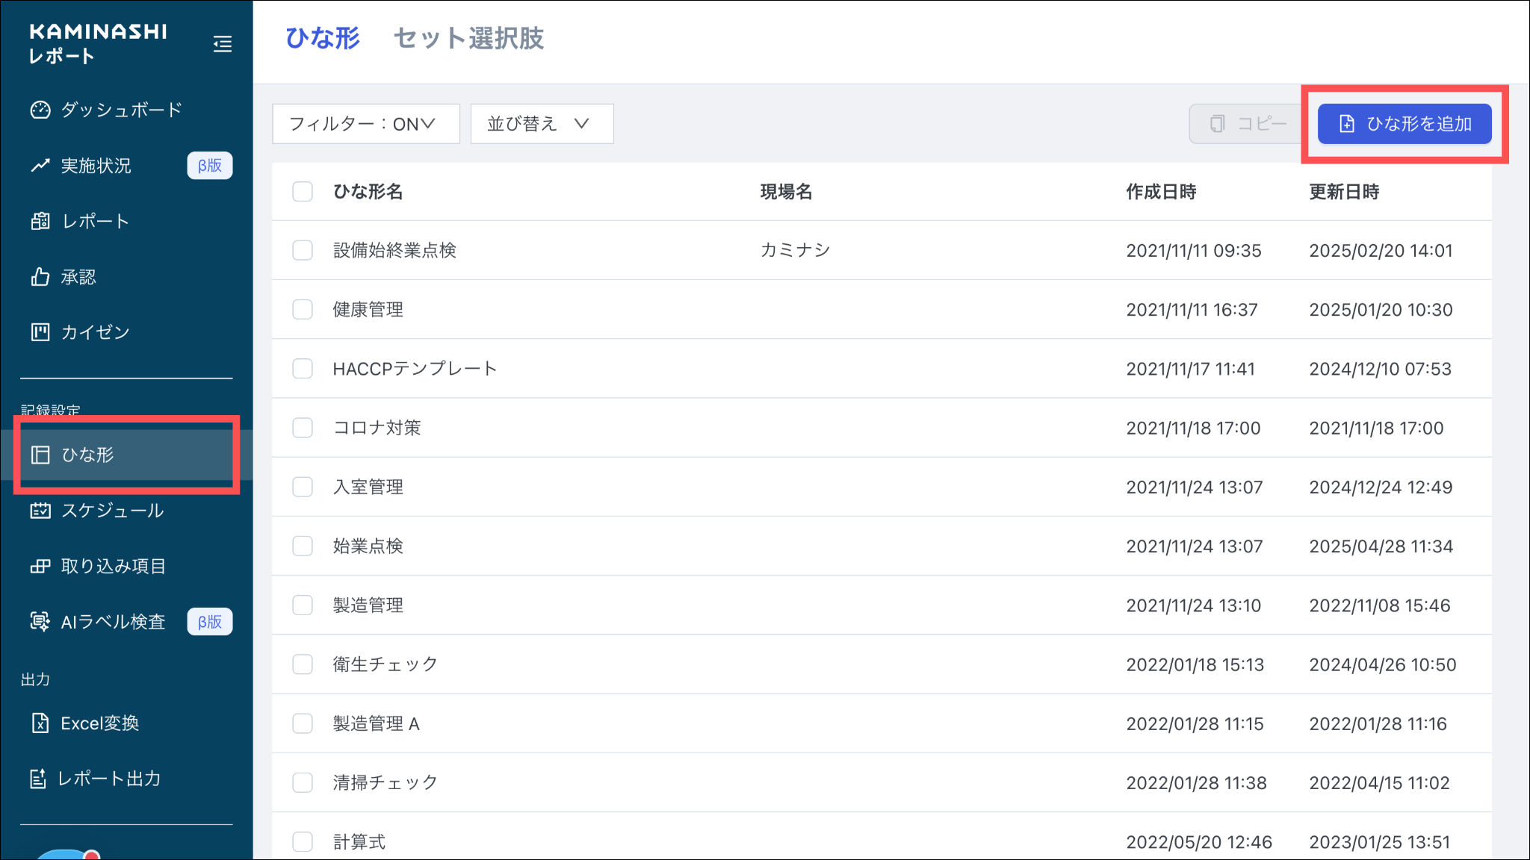The width and height of the screenshot is (1530, 860).
Task: Select the 衛生チェック row checkbox
Action: (x=303, y=664)
